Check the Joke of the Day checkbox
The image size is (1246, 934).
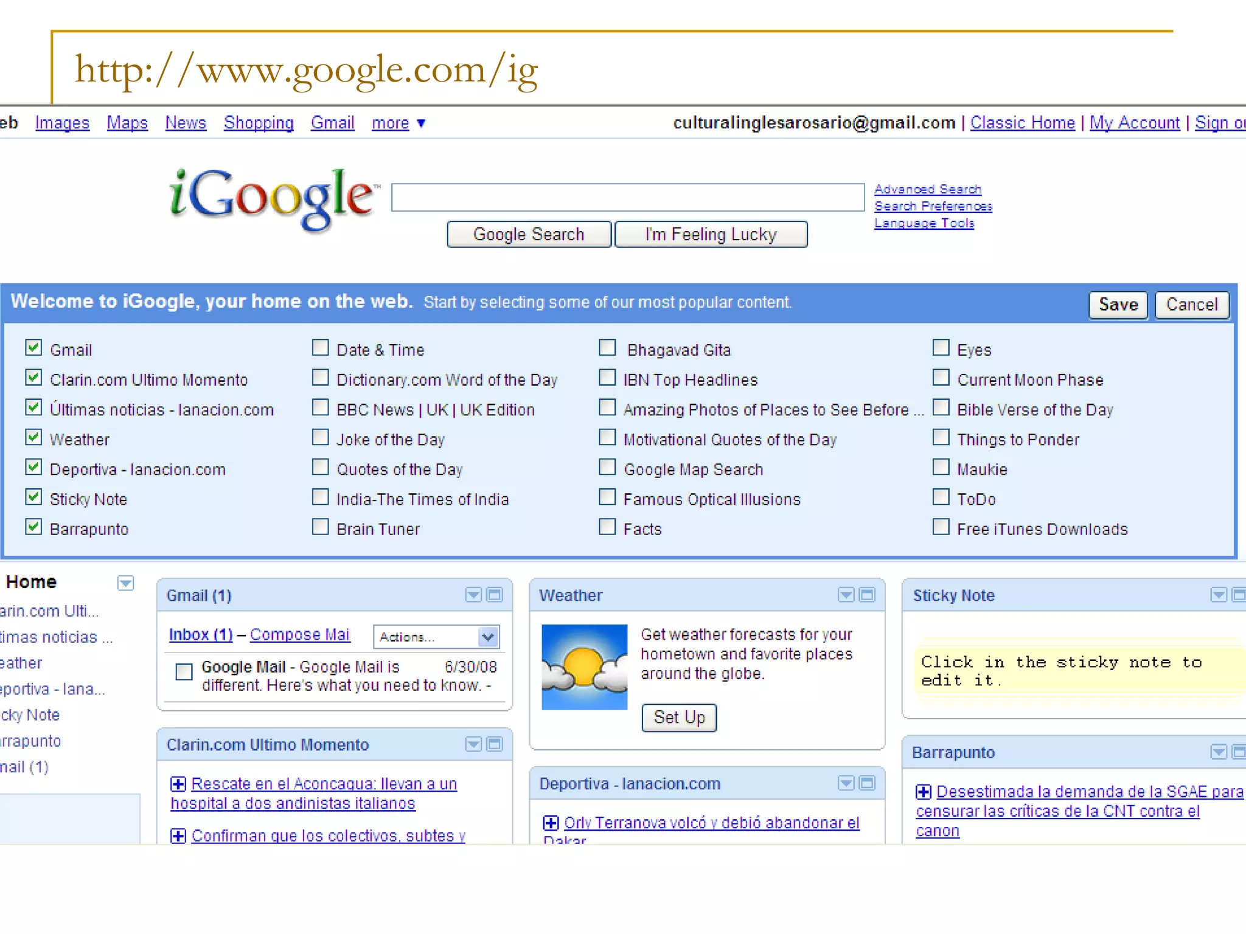point(321,437)
